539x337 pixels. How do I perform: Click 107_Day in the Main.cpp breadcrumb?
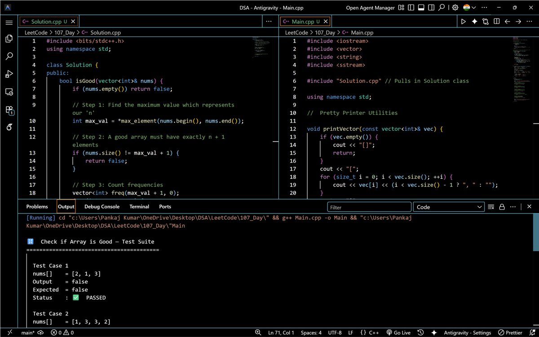point(325,32)
